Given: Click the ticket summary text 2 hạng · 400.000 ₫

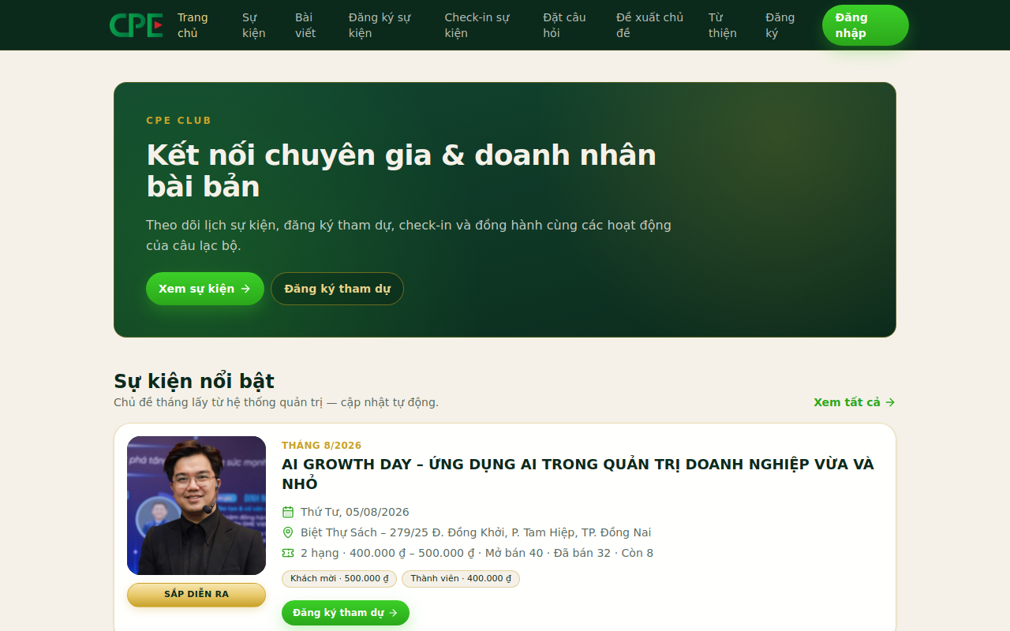Looking at the screenshot, I should click(477, 553).
